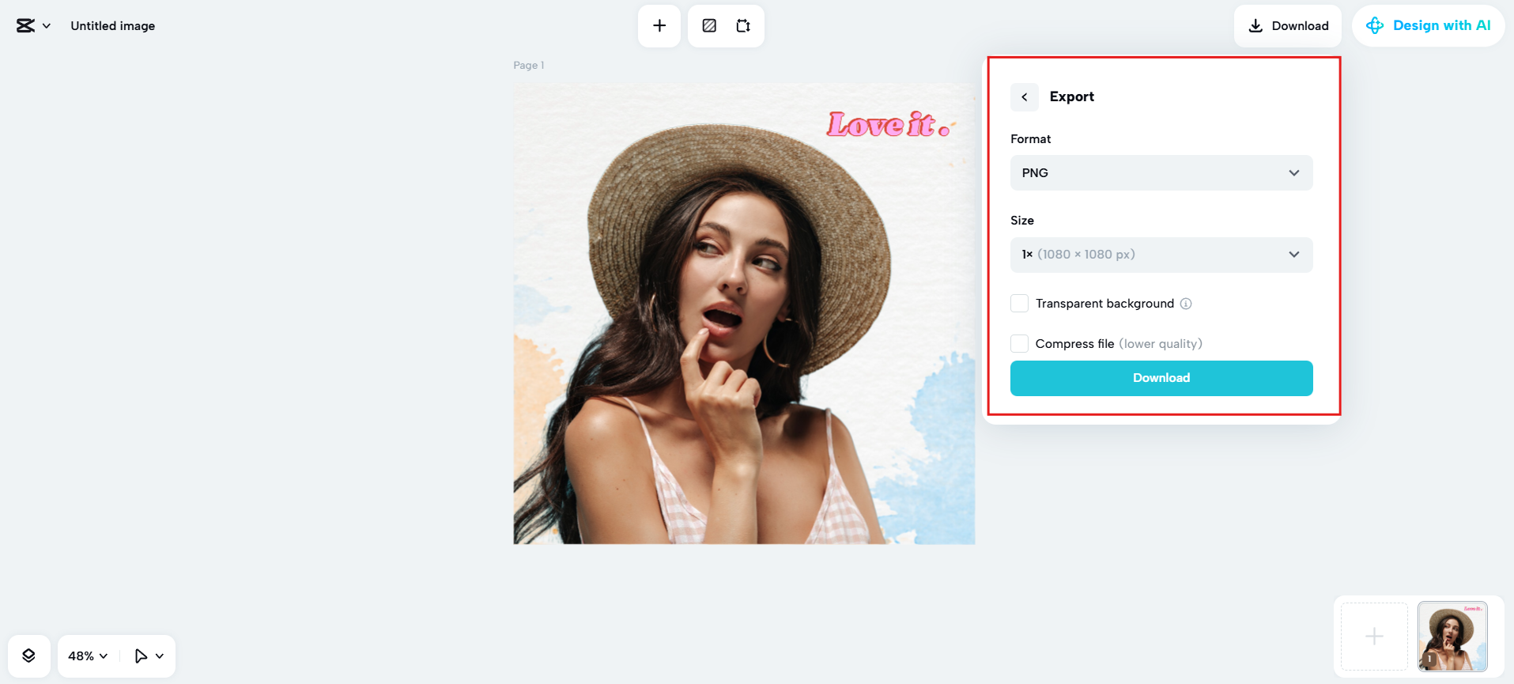
Task: Tick the Compress file checkbox
Action: click(x=1020, y=344)
